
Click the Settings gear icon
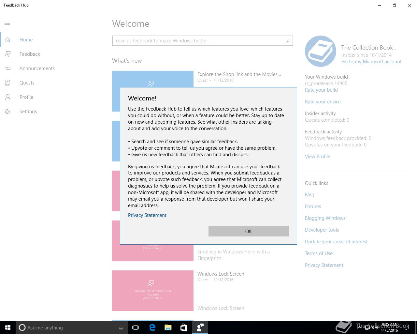coord(7,112)
